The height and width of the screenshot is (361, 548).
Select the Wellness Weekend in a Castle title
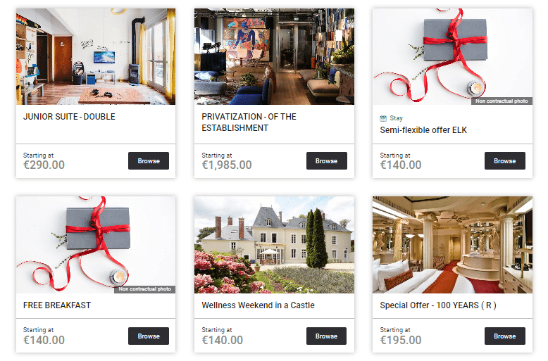[x=258, y=305]
